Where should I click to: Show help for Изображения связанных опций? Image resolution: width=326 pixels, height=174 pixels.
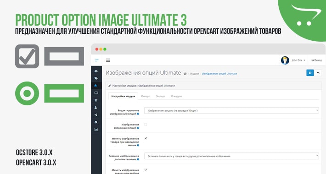tap(138, 128)
